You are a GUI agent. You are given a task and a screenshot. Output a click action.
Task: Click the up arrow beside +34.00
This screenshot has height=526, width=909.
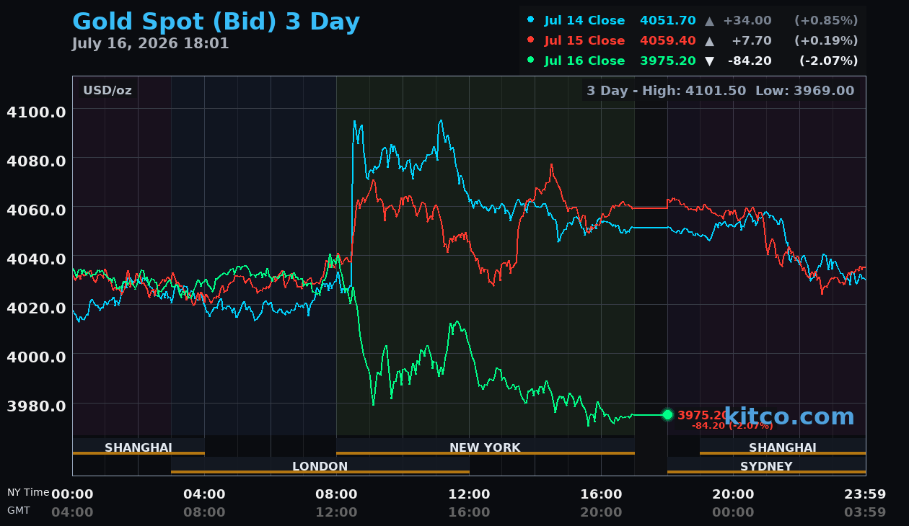(x=709, y=20)
